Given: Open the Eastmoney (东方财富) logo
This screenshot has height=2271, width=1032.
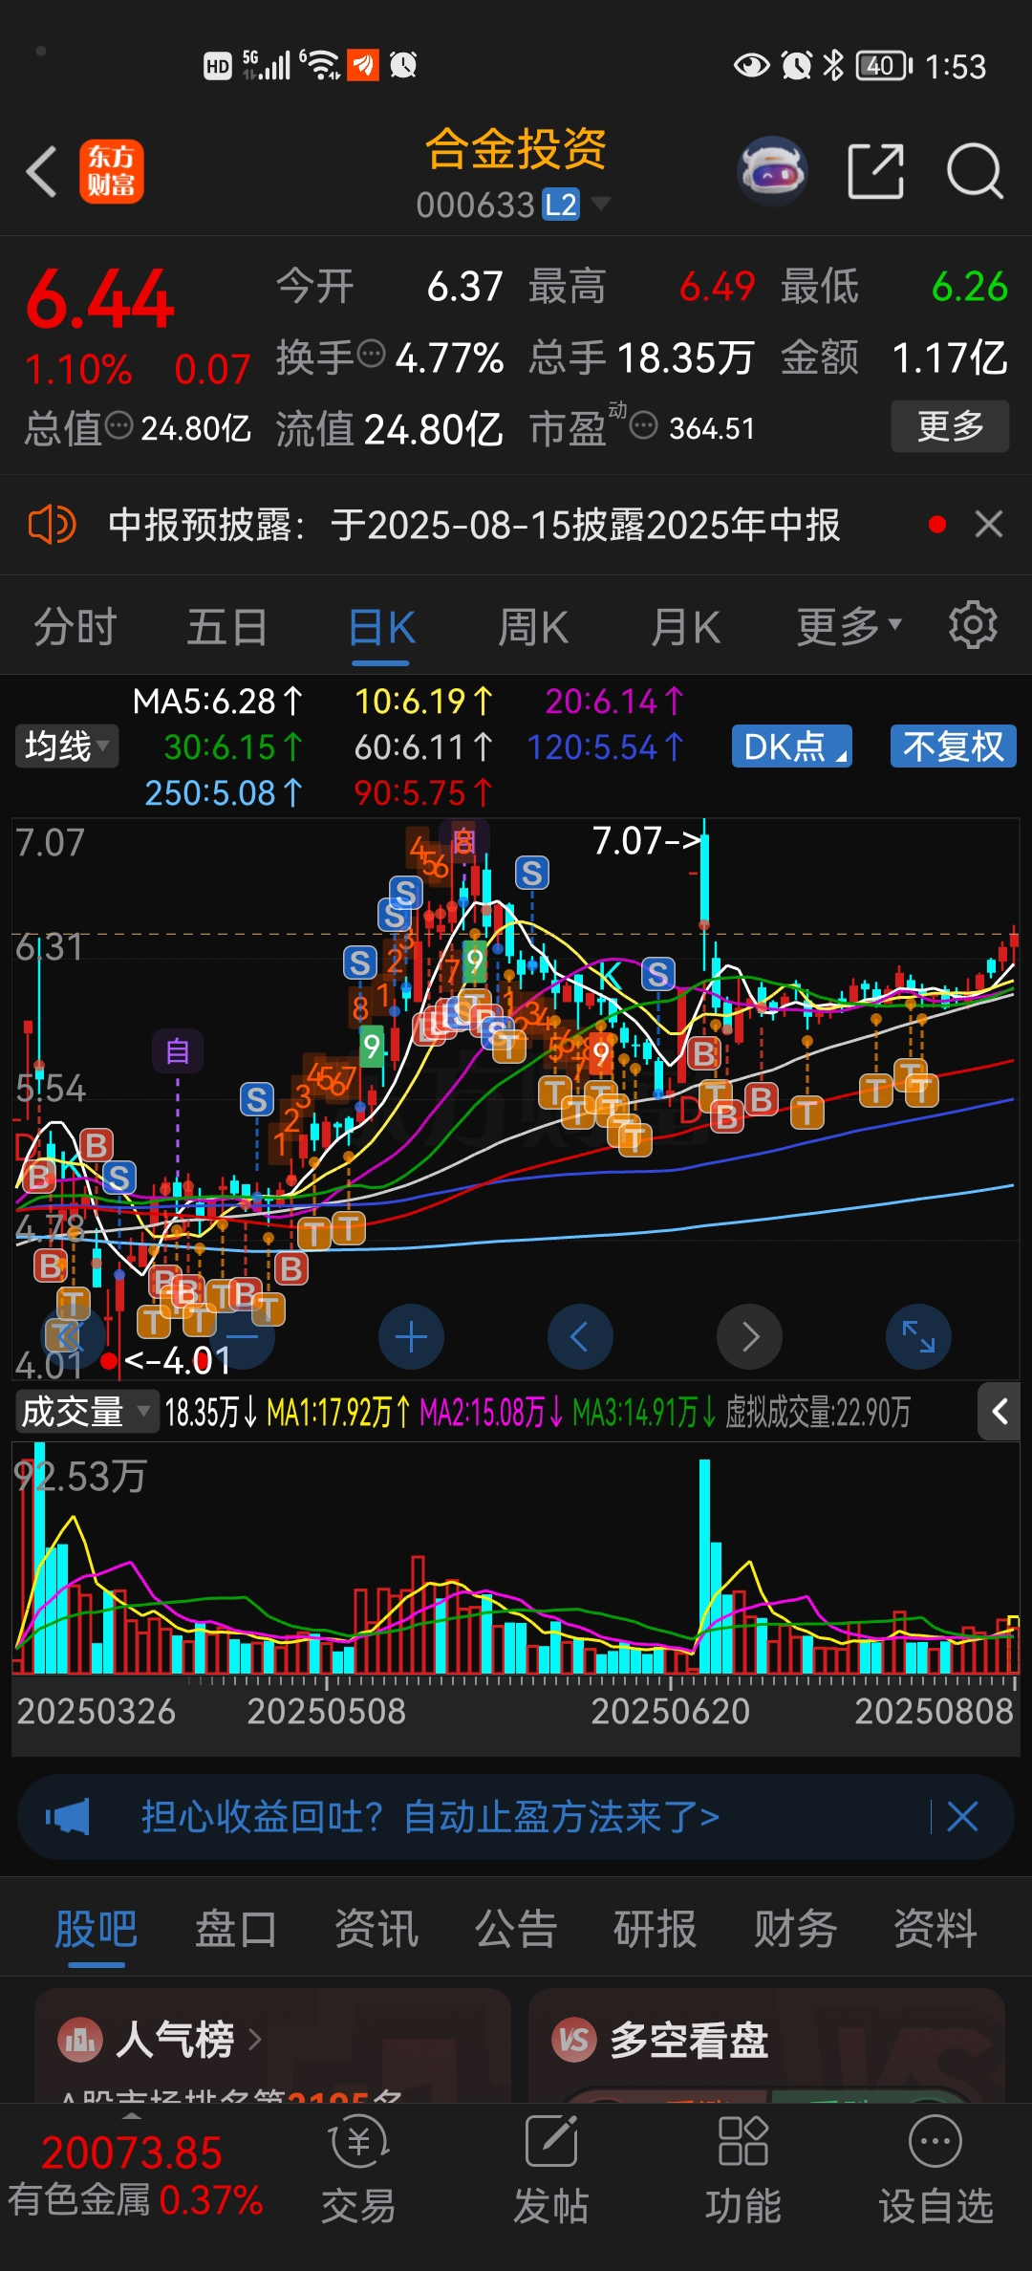Looking at the screenshot, I should pos(111,172).
